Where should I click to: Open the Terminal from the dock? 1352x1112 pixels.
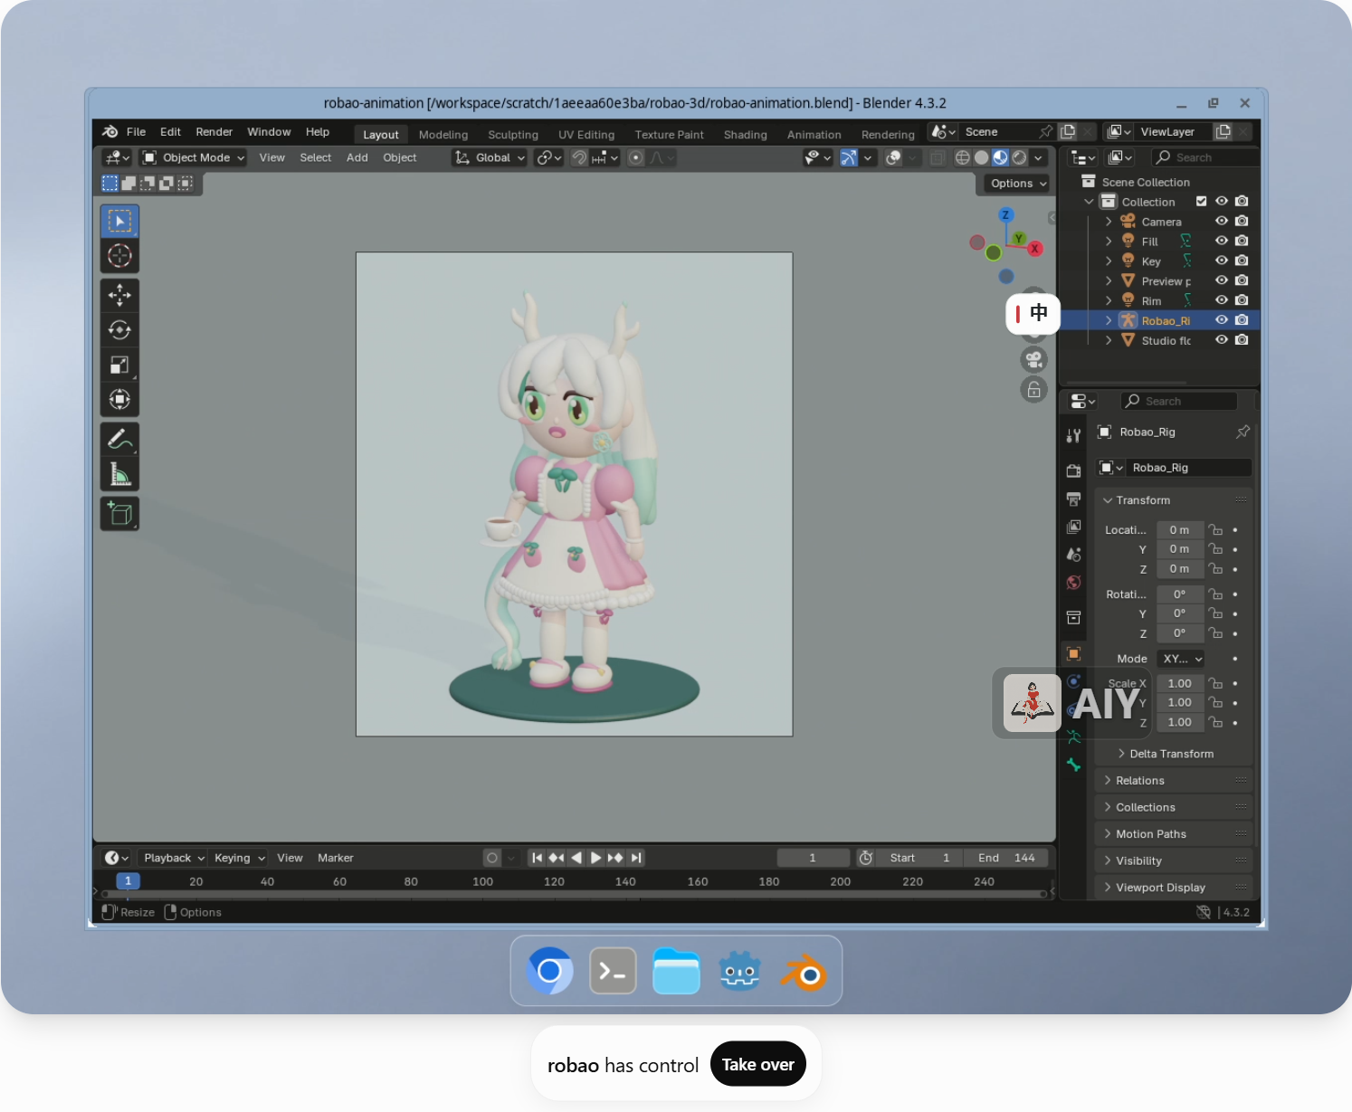coord(613,972)
